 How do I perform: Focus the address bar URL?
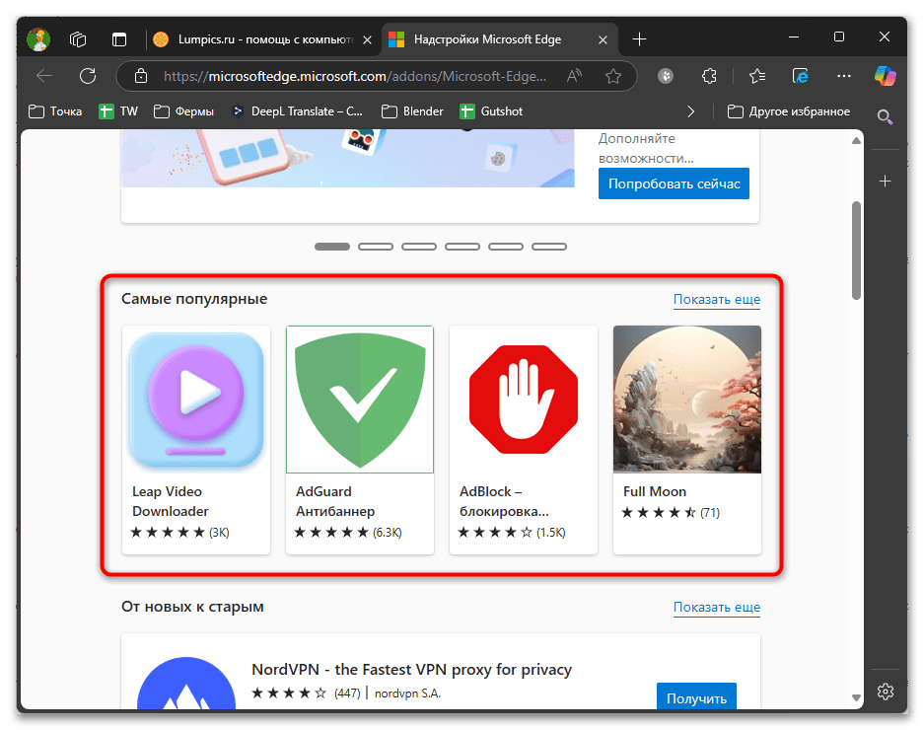[355, 76]
